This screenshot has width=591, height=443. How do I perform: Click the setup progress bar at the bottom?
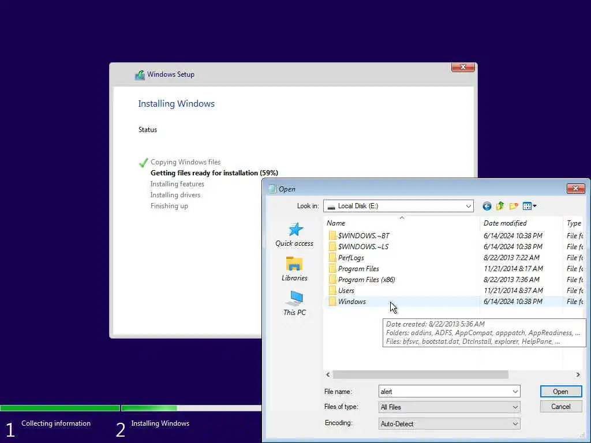131,408
